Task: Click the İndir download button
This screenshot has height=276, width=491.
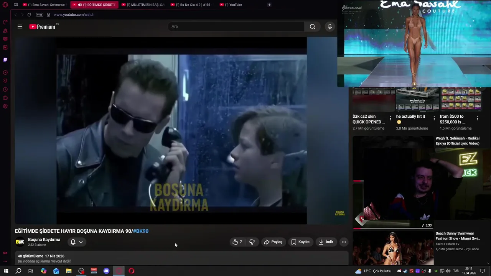Action: point(326,242)
